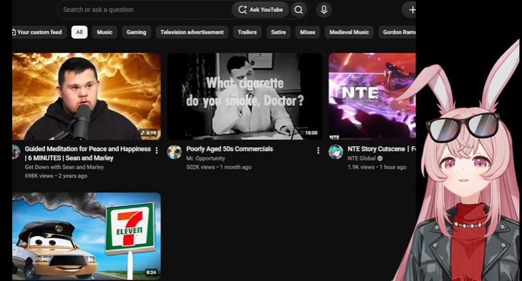
Task: Open Guided Meditation for Peace title link
Action: (x=88, y=153)
